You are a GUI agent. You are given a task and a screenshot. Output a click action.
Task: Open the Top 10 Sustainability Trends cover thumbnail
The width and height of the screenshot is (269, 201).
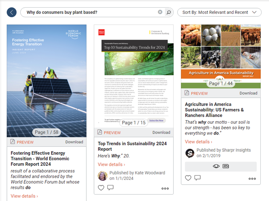134,76
